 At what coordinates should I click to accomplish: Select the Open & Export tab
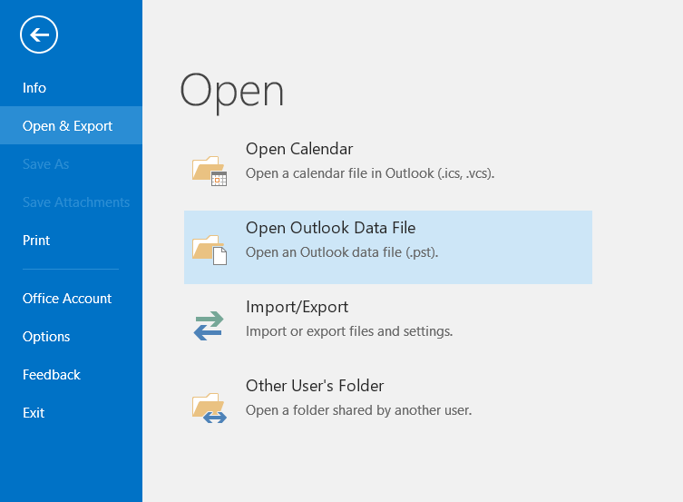click(x=68, y=126)
